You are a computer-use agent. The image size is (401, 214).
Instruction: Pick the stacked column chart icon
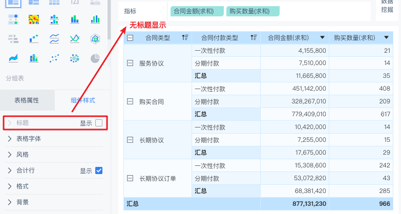[x=75, y=19]
